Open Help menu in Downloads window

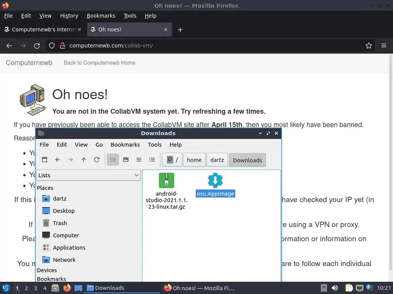point(175,144)
